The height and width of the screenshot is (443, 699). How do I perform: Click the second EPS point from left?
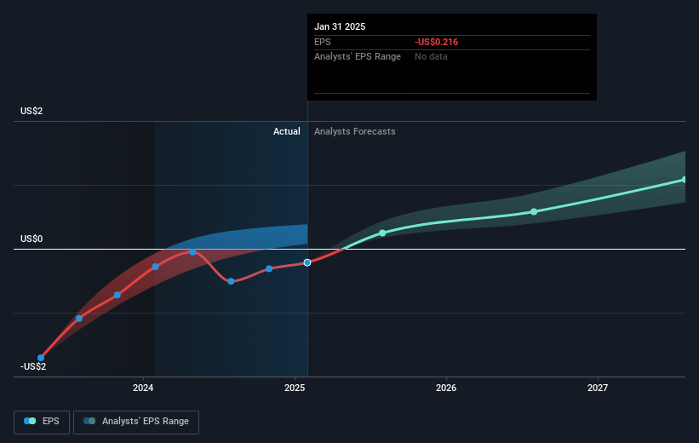pyautogui.click(x=79, y=319)
